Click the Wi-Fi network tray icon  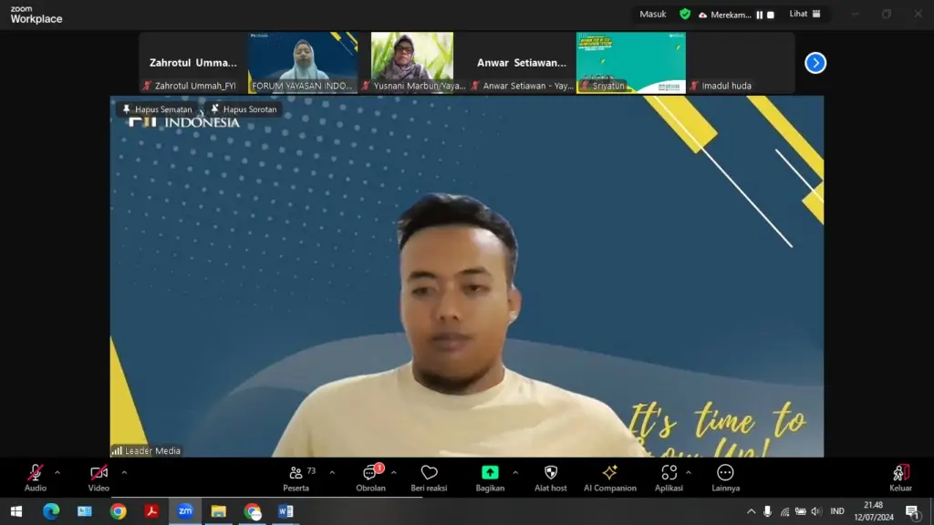click(x=785, y=511)
